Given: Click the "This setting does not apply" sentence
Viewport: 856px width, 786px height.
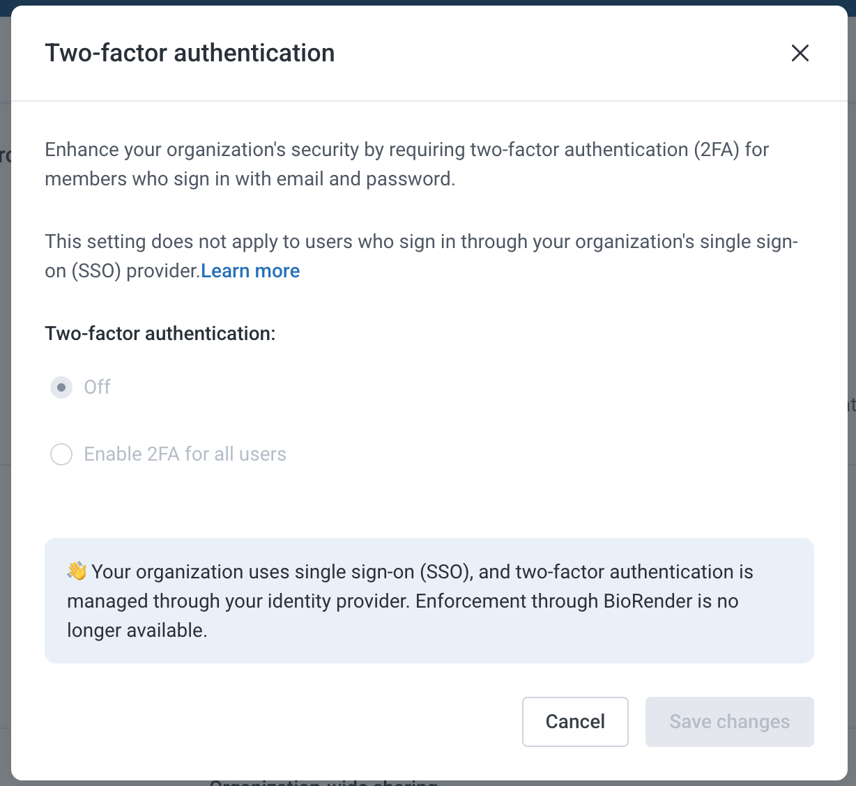Looking at the screenshot, I should 421,242.
